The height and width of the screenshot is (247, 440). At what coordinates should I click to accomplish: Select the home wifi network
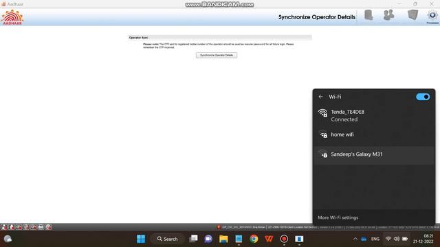(x=374, y=134)
